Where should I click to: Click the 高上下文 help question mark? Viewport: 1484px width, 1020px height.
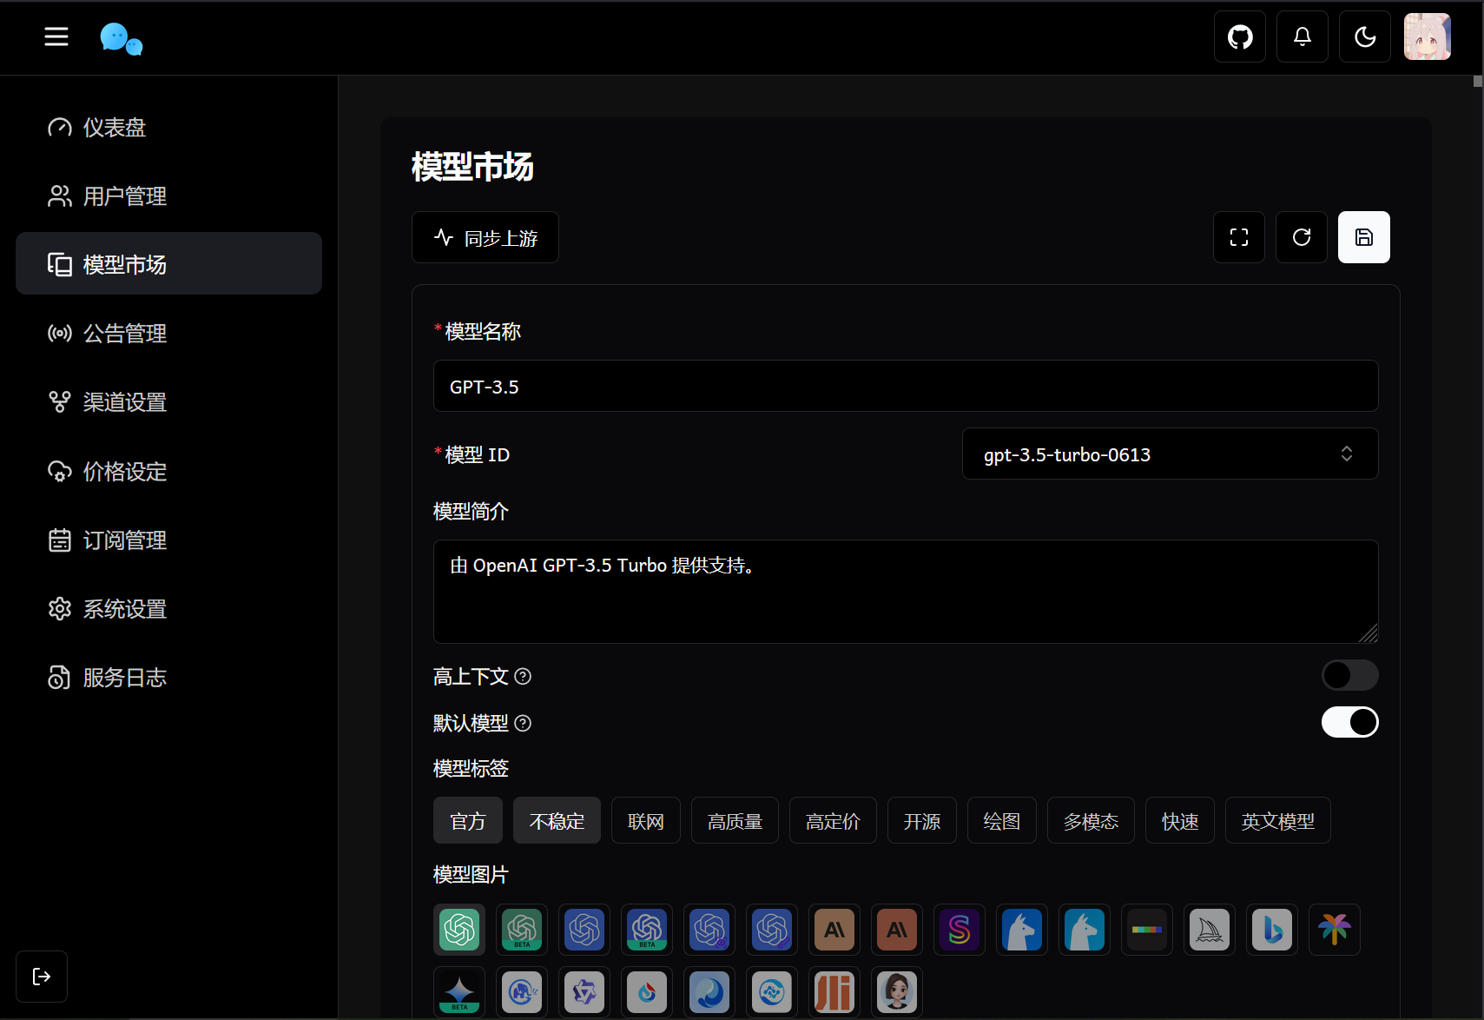coord(524,677)
